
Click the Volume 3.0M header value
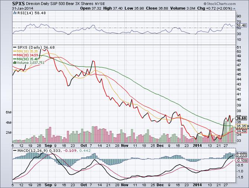click(182, 8)
